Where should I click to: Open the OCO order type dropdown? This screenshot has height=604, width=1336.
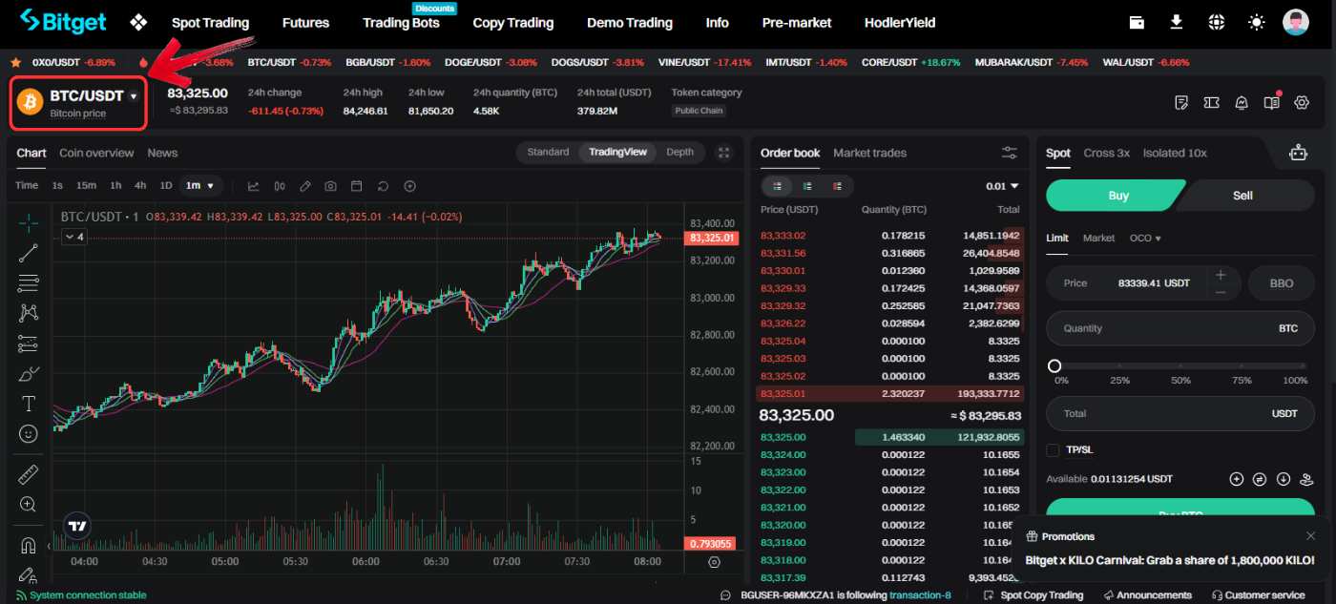1145,239
